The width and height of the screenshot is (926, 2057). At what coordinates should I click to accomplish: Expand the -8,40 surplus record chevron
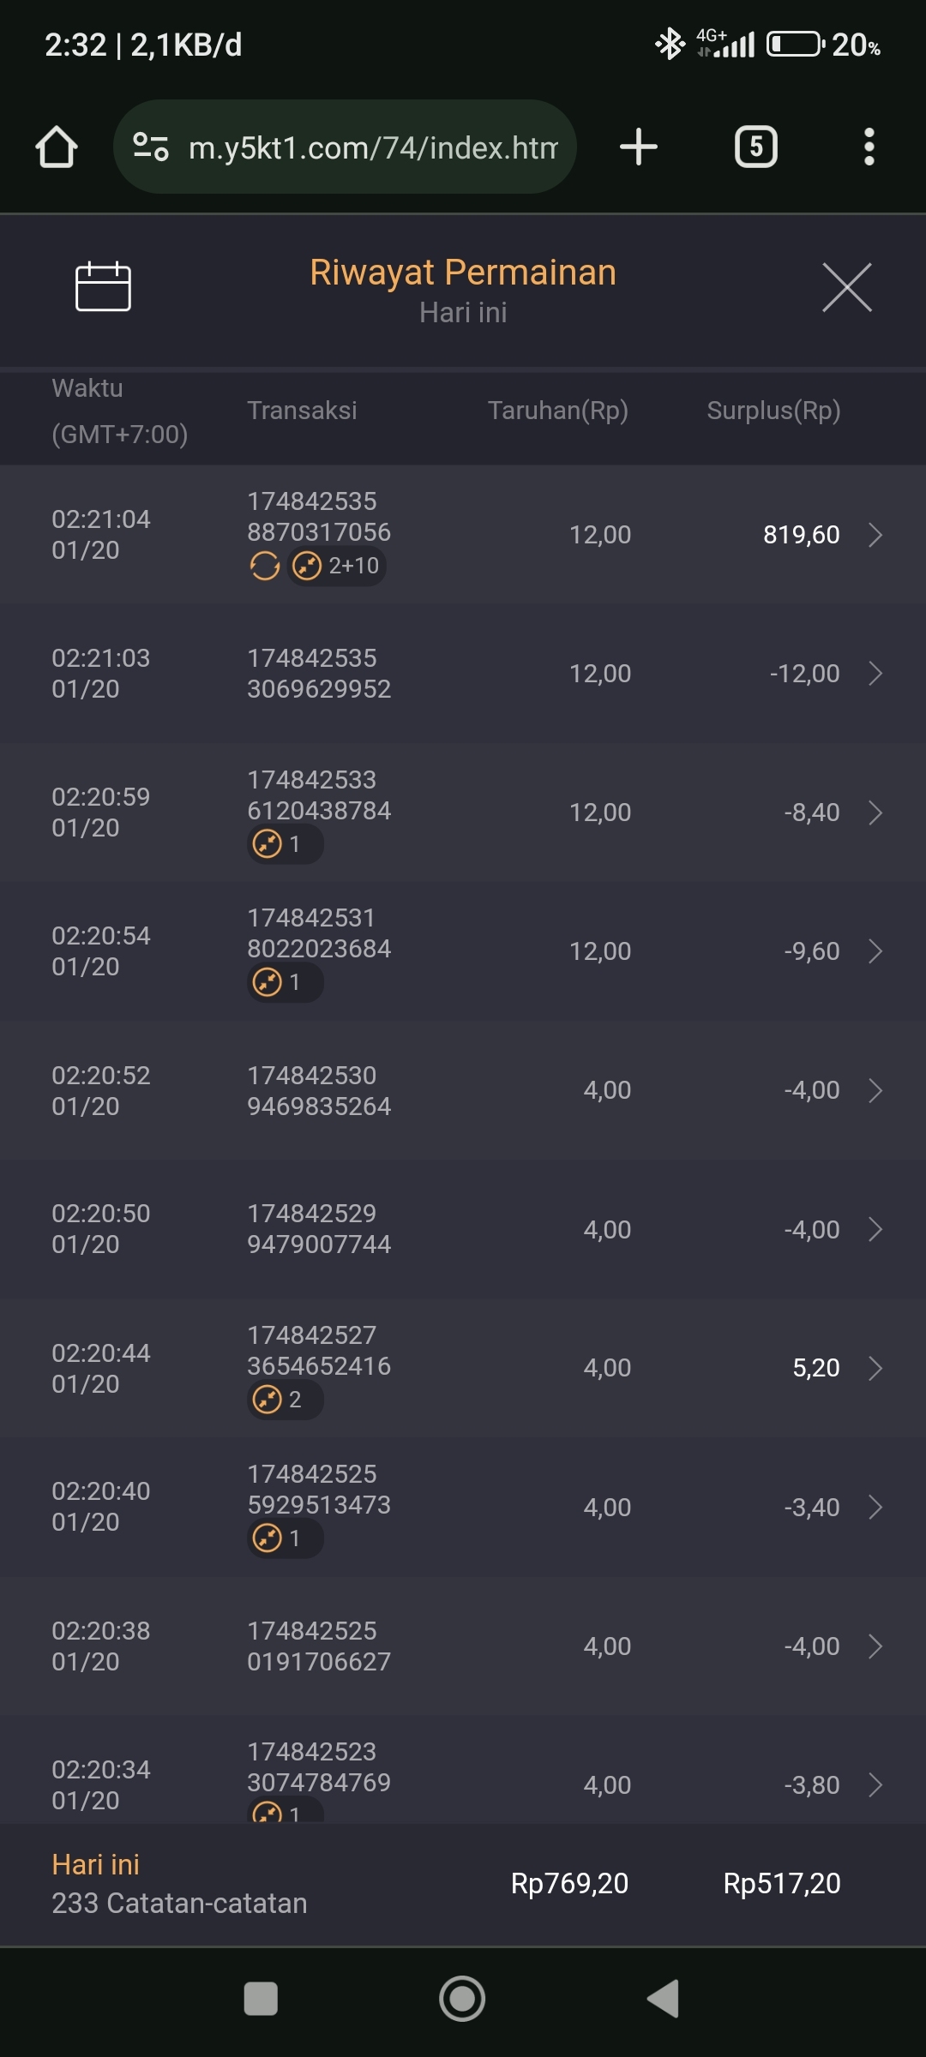point(875,813)
